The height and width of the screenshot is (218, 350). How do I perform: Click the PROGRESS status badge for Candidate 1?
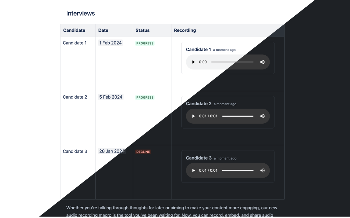pyautogui.click(x=145, y=44)
